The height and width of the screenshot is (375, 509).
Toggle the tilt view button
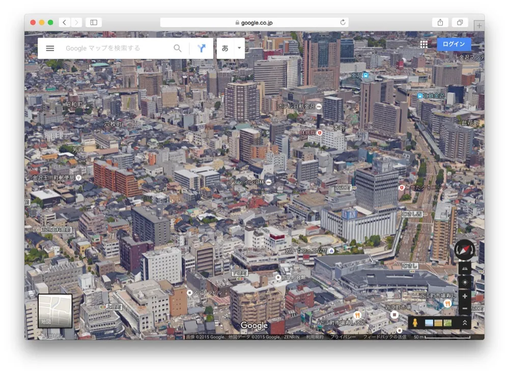(x=464, y=268)
